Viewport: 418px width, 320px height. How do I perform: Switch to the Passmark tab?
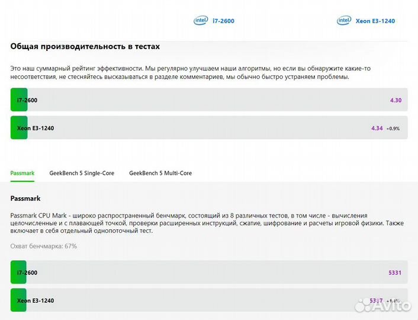point(22,173)
